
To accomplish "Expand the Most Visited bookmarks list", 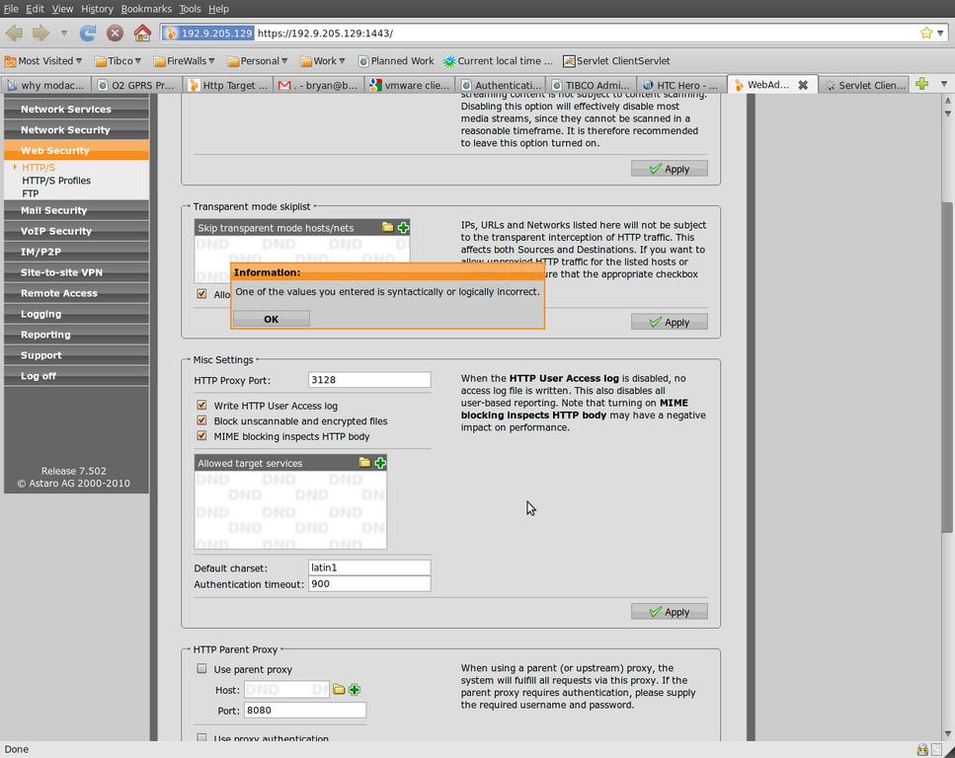I will click(x=44, y=61).
